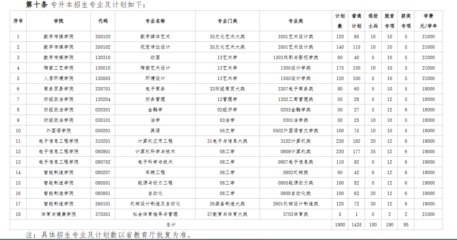
Task: Click the 能源与动力工程 major cell
Action: pyautogui.click(x=155, y=183)
